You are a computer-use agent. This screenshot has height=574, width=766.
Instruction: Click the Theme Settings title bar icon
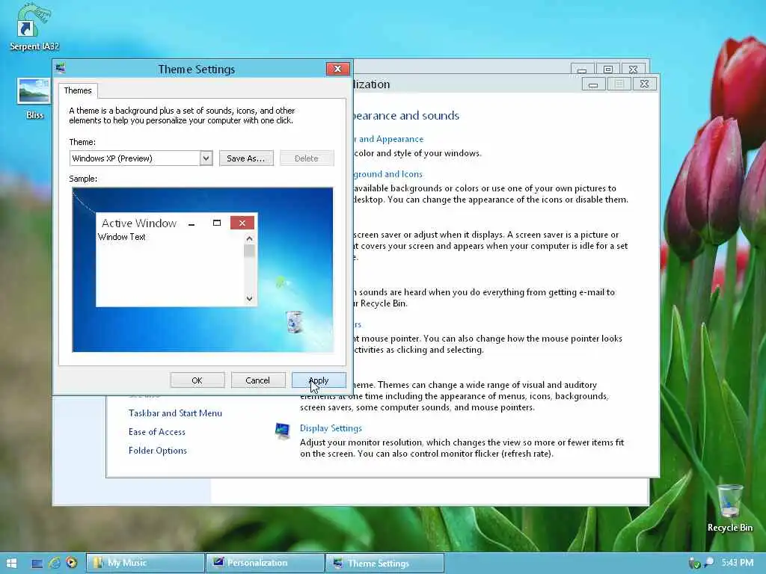tap(61, 68)
